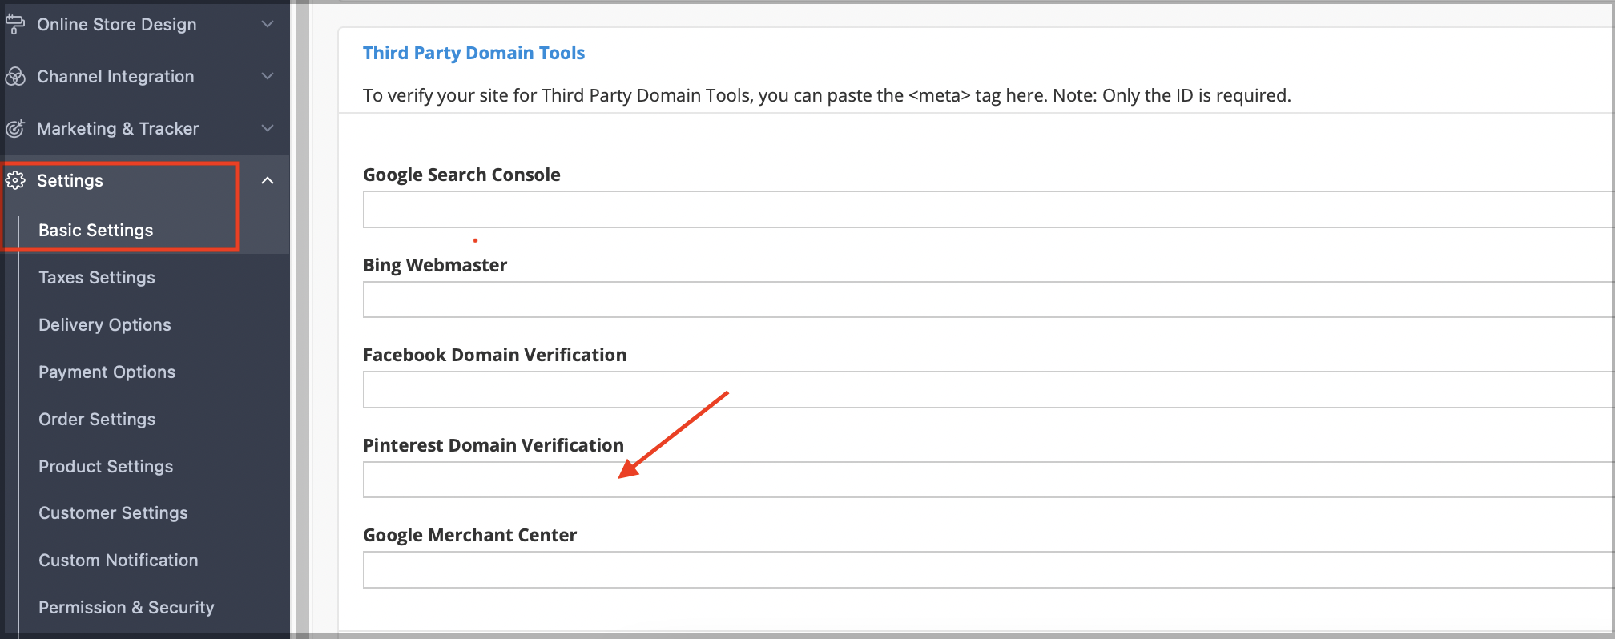Focus the Pinterest Domain Verification field
Viewport: 1615px width, 639px height.
click(989, 480)
